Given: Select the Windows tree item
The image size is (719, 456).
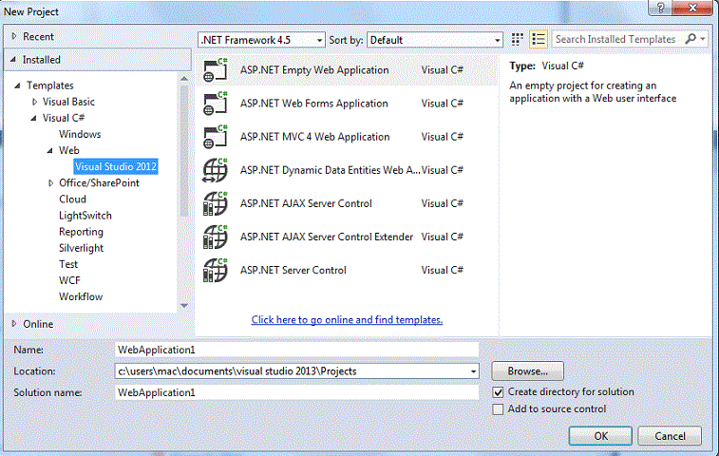Looking at the screenshot, I should coord(80,134).
